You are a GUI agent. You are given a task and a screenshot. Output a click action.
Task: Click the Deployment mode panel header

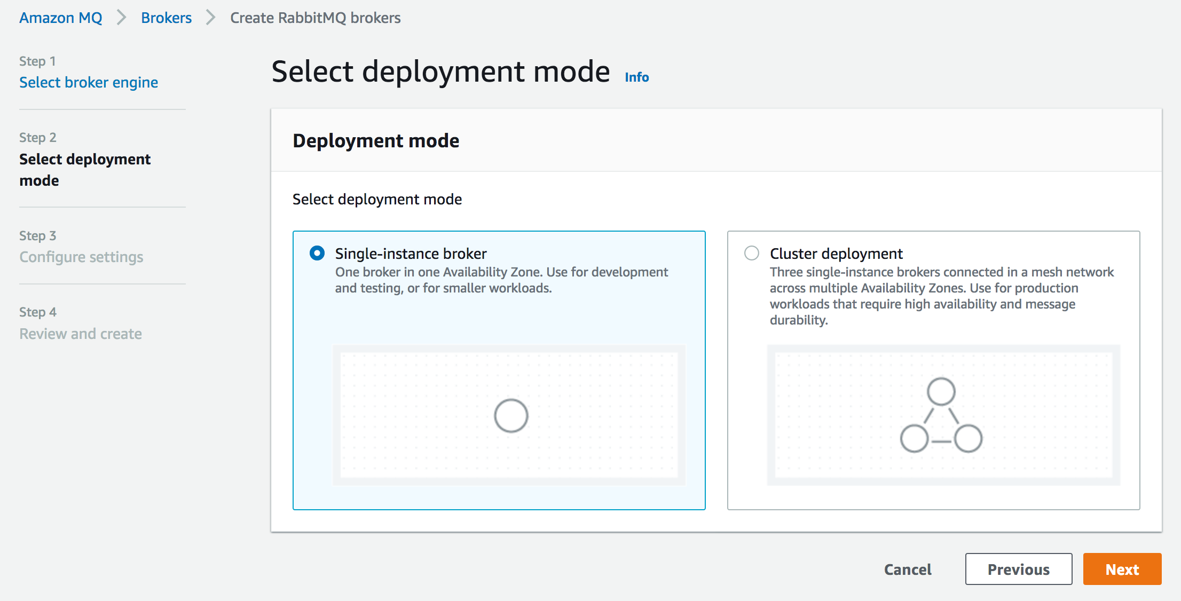click(x=376, y=140)
